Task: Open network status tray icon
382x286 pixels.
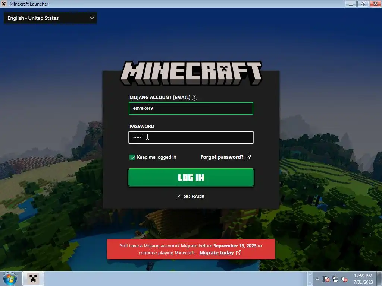Action: click(335, 279)
